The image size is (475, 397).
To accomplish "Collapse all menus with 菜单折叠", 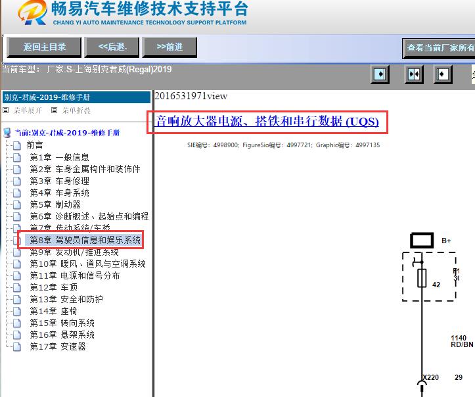I will coord(76,110).
